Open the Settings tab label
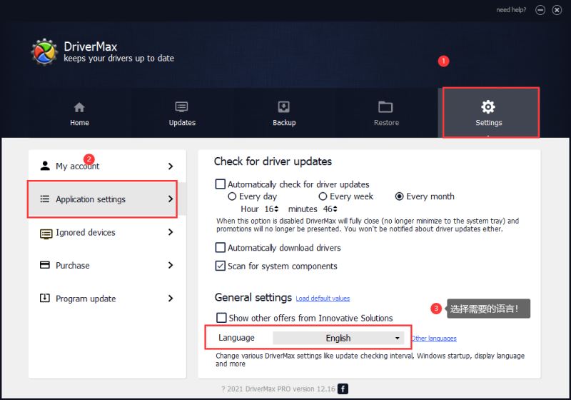Image resolution: width=571 pixels, height=400 pixels. 489,123
